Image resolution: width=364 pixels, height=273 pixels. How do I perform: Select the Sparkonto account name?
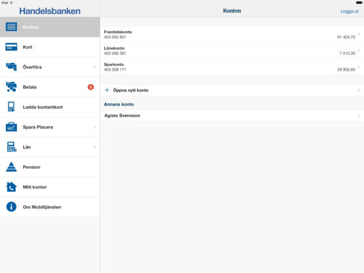114,65
